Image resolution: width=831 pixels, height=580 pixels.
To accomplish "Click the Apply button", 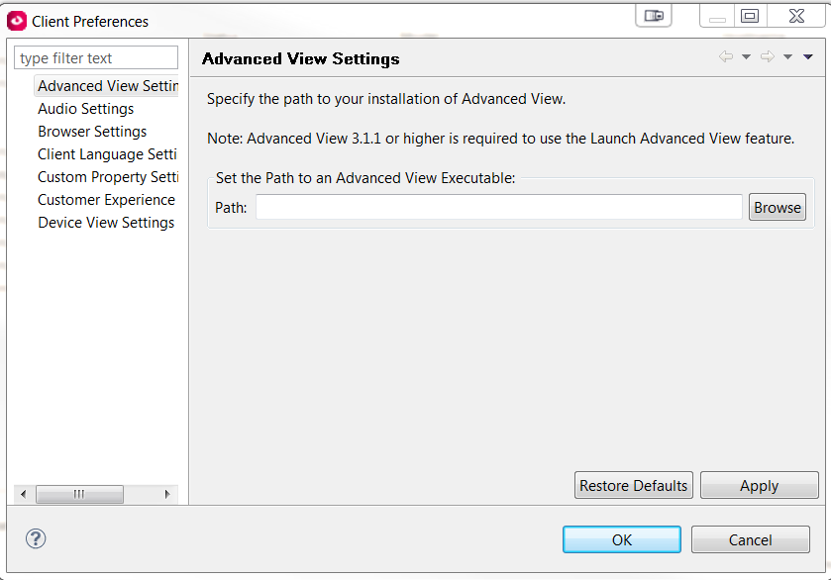I will (x=759, y=485).
